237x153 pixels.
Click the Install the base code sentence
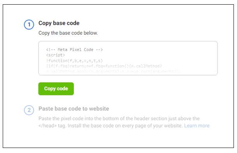125,126
